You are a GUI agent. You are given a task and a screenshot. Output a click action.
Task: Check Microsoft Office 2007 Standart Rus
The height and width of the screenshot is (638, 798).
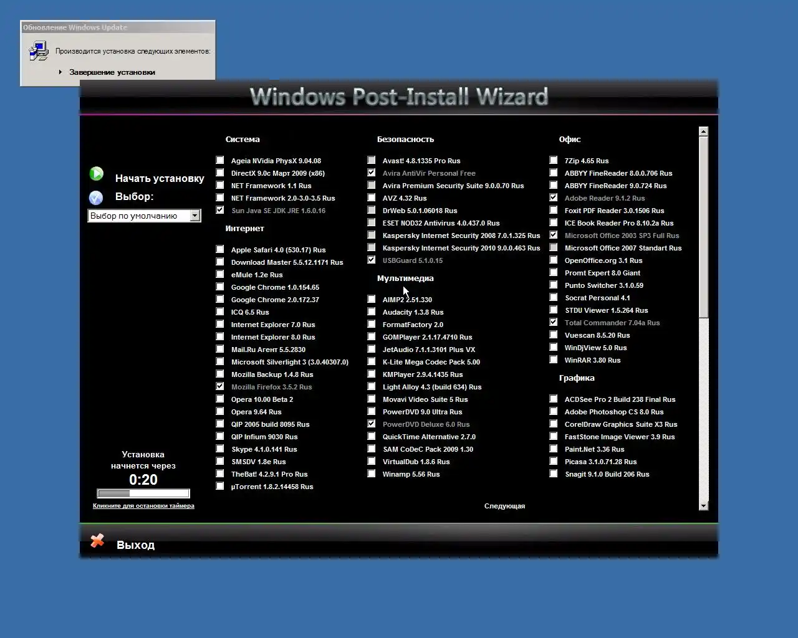click(x=554, y=247)
